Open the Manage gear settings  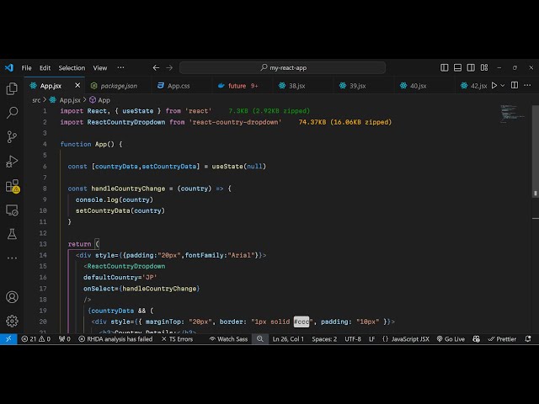click(x=12, y=321)
